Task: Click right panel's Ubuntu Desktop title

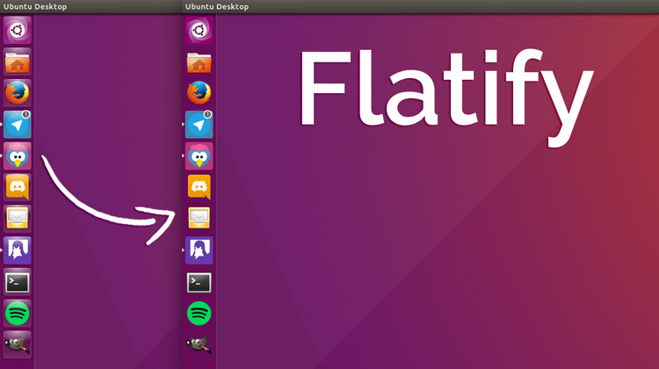Action: click(x=217, y=7)
